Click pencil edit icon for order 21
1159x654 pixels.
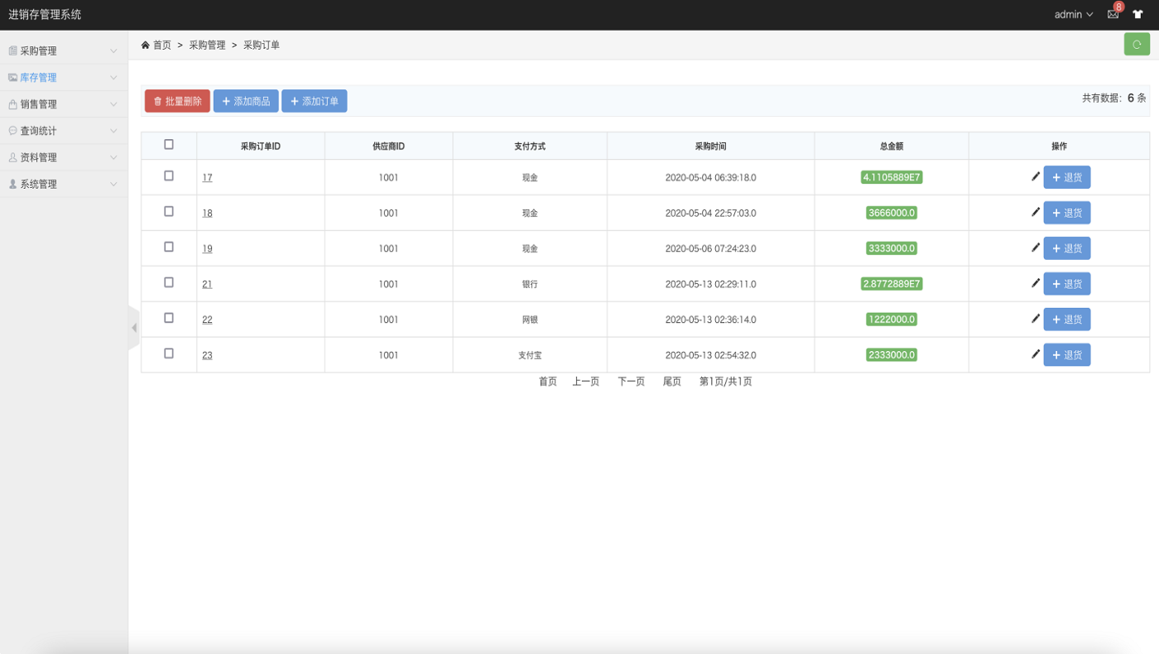(x=1035, y=283)
